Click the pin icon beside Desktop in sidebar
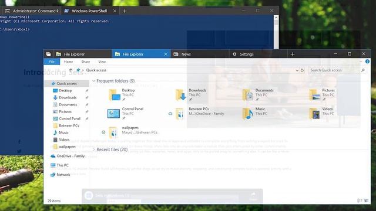Image resolution: width=376 pixels, height=211 pixels. click(x=87, y=91)
